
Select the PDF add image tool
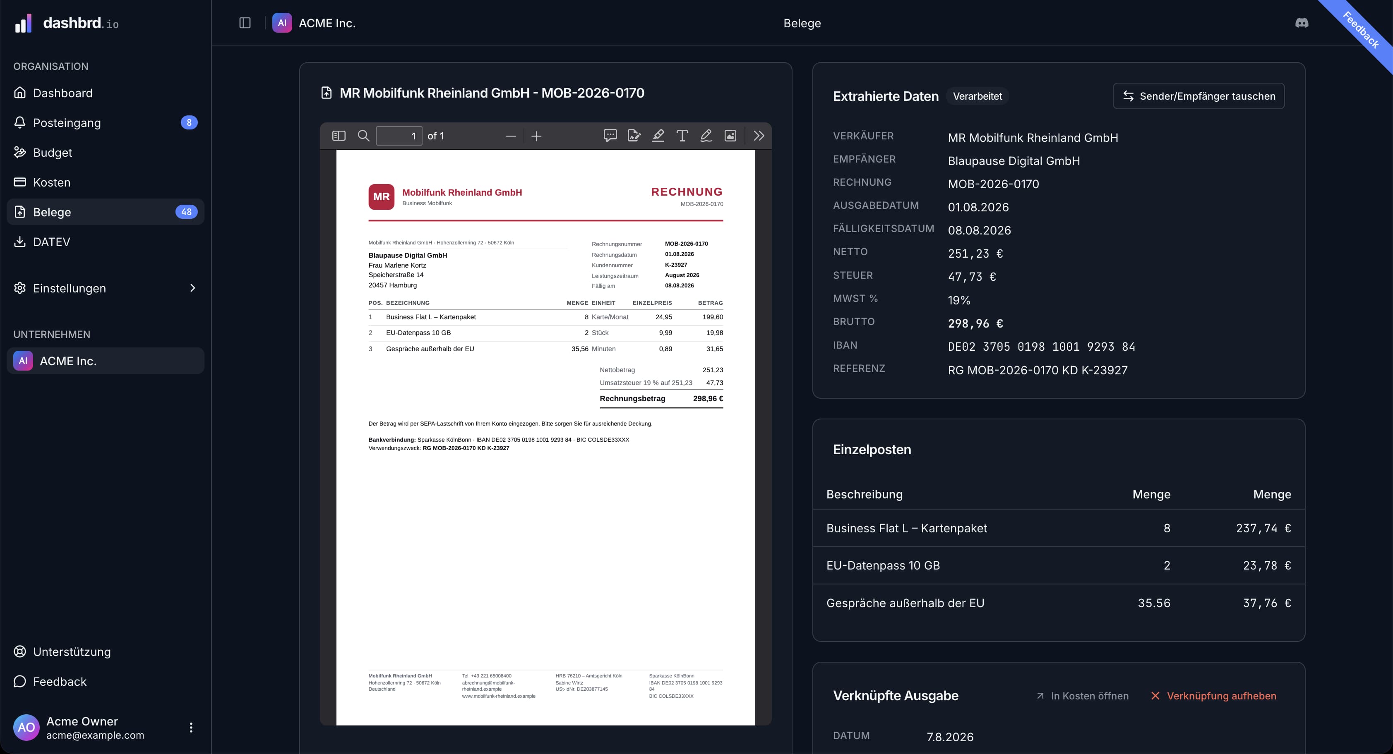click(x=730, y=136)
